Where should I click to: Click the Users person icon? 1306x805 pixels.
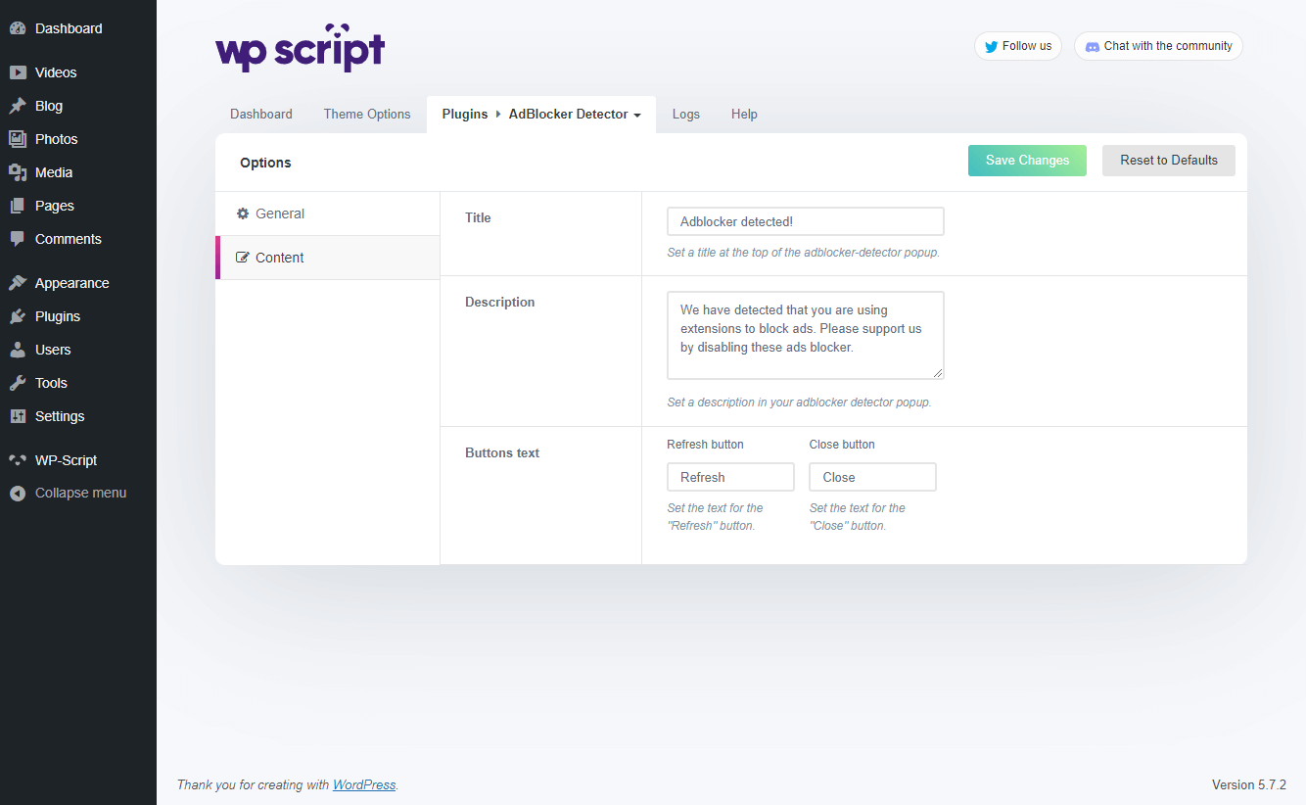tap(18, 350)
